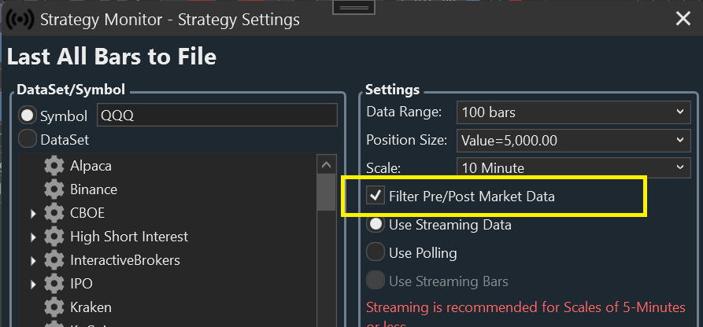Click the Kraken gear icon

pyautogui.click(x=54, y=307)
